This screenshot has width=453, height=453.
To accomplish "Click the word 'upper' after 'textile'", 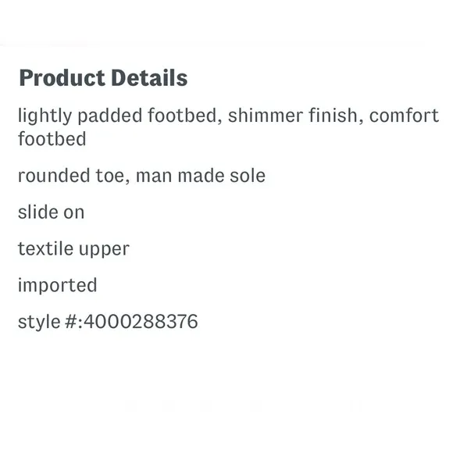I will tap(104, 250).
